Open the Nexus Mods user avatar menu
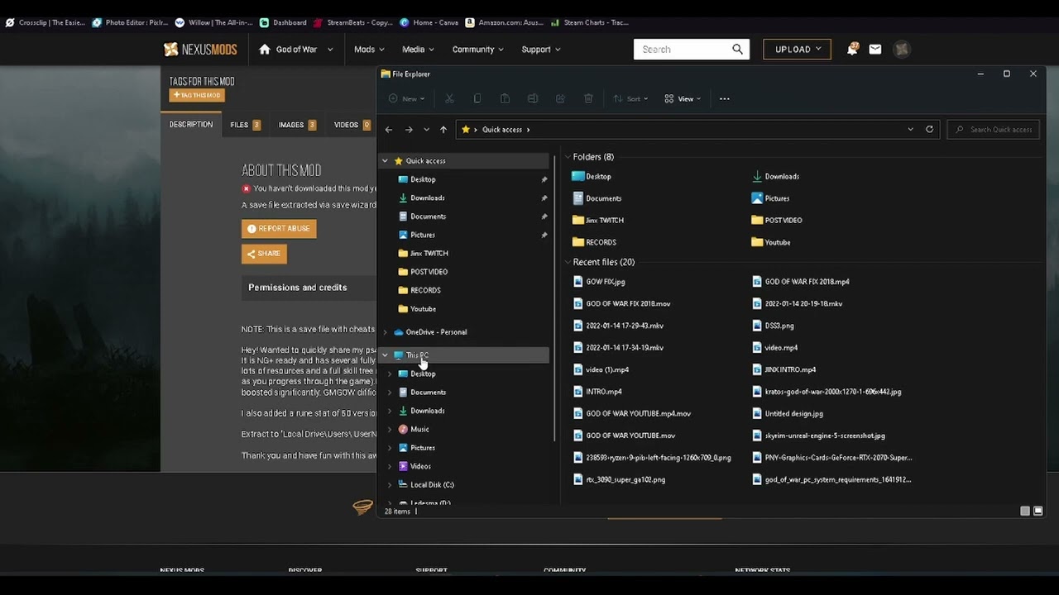The height and width of the screenshot is (595, 1059). [x=902, y=50]
